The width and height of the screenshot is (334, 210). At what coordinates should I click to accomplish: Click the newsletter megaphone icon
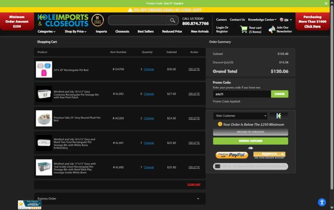[272, 29]
